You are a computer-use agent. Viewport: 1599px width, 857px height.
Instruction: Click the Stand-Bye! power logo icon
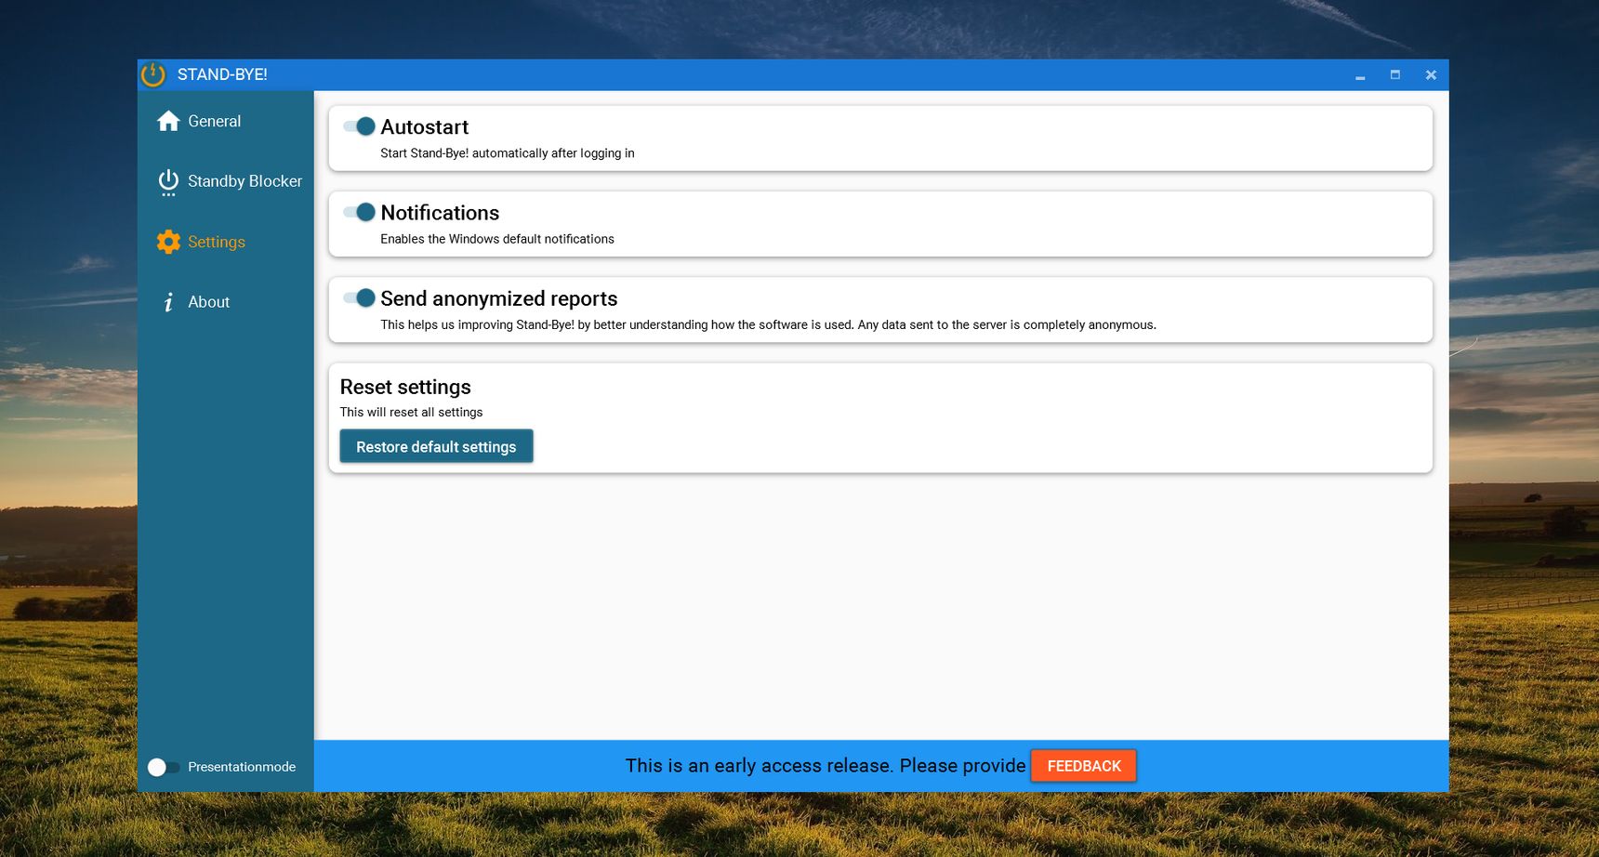(x=153, y=74)
